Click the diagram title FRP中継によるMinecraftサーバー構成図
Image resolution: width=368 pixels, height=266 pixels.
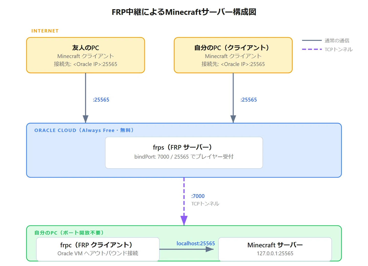(x=184, y=12)
